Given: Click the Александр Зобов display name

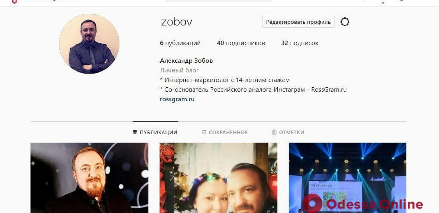Looking at the screenshot, I should 186,61.
